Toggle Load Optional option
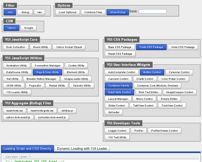 [68, 12]
